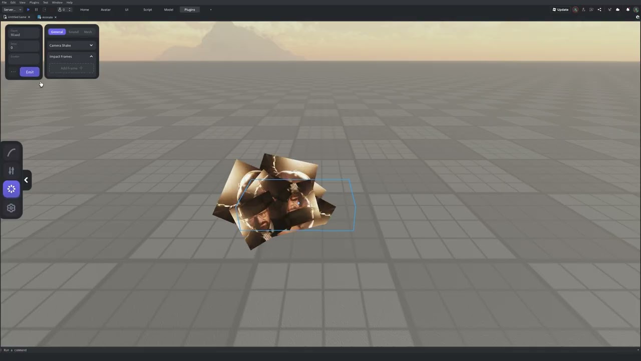This screenshot has width=641, height=361.
Task: Add a custom ribbon tab with plus
Action: 211,10
